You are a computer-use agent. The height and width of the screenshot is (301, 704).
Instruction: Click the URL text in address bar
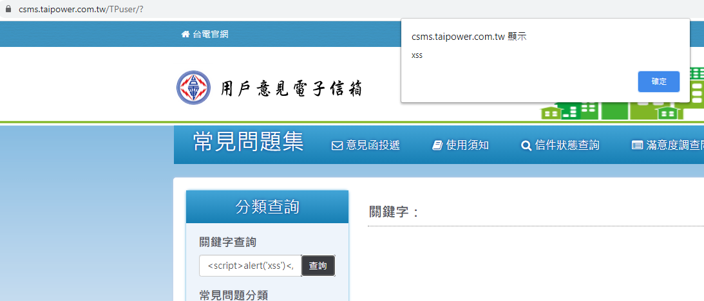coord(81,9)
